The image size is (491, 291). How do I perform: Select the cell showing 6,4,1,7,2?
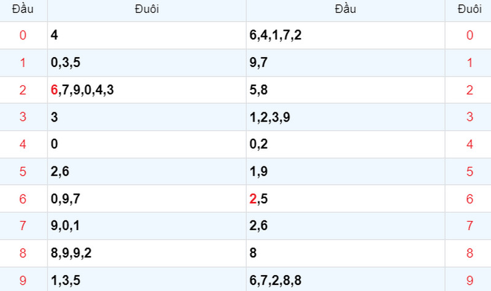(346, 35)
